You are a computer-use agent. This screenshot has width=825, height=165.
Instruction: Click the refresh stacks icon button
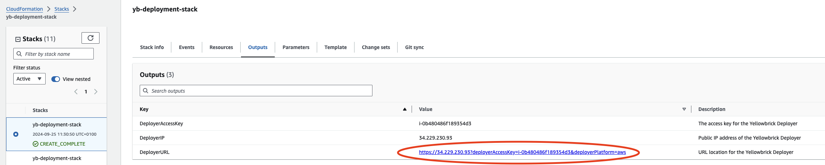click(91, 38)
